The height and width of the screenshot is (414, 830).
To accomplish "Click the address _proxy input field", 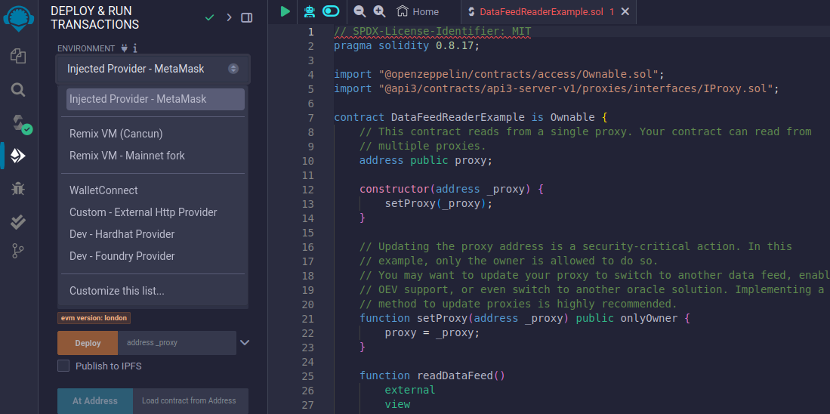I will coord(177,343).
